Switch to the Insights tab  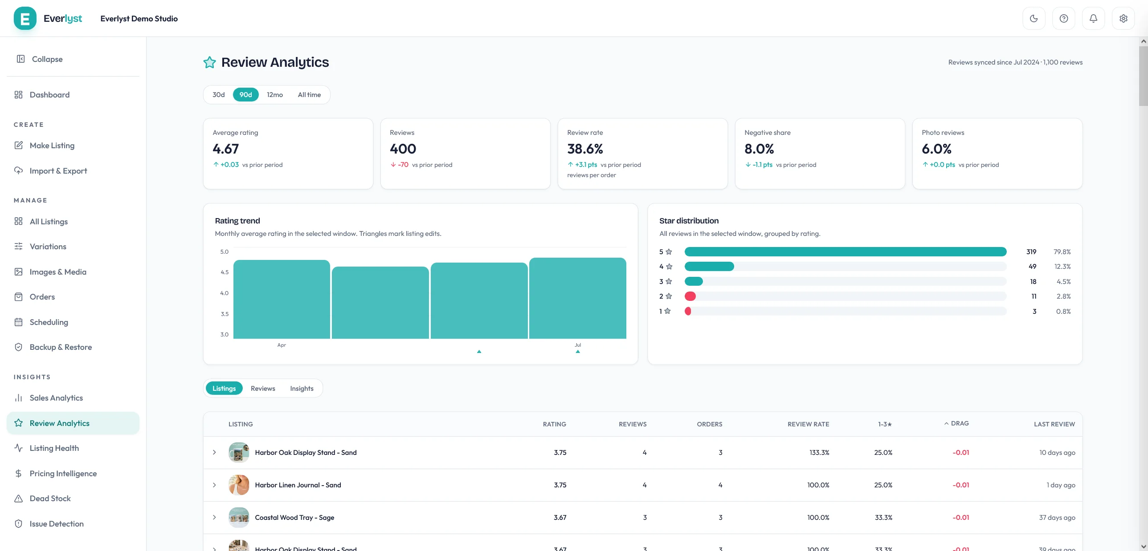click(302, 388)
